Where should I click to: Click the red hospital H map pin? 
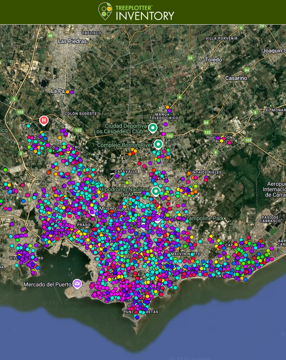click(44, 121)
